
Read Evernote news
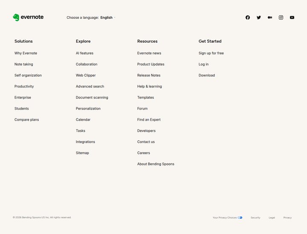[x=149, y=53]
